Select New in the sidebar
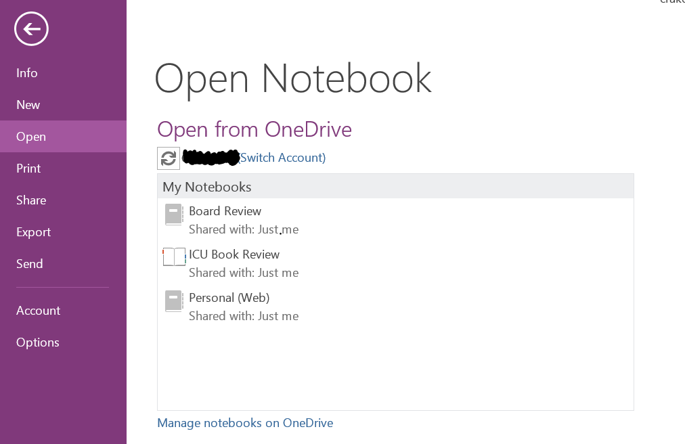Image resolution: width=685 pixels, height=444 pixels. coord(64,105)
